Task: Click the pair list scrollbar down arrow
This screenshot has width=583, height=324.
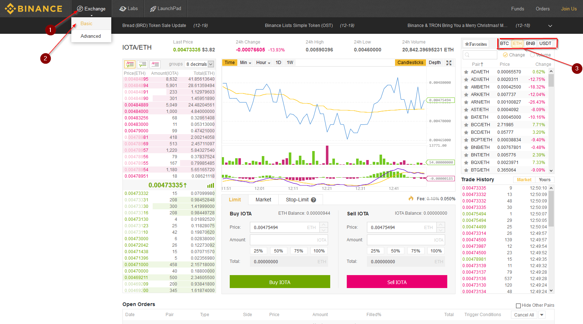Action: 551,171
